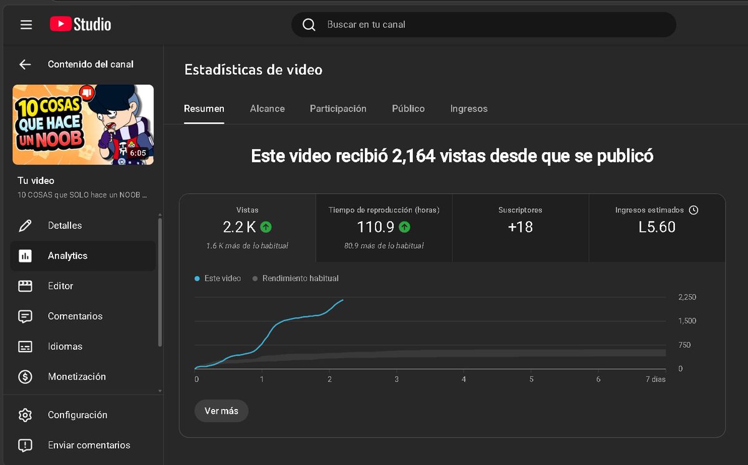Open the Enviar comentarios feedback icon
The width and height of the screenshot is (748, 465).
(25, 445)
